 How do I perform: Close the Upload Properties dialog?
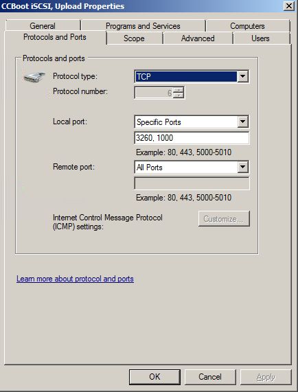click(289, 5)
